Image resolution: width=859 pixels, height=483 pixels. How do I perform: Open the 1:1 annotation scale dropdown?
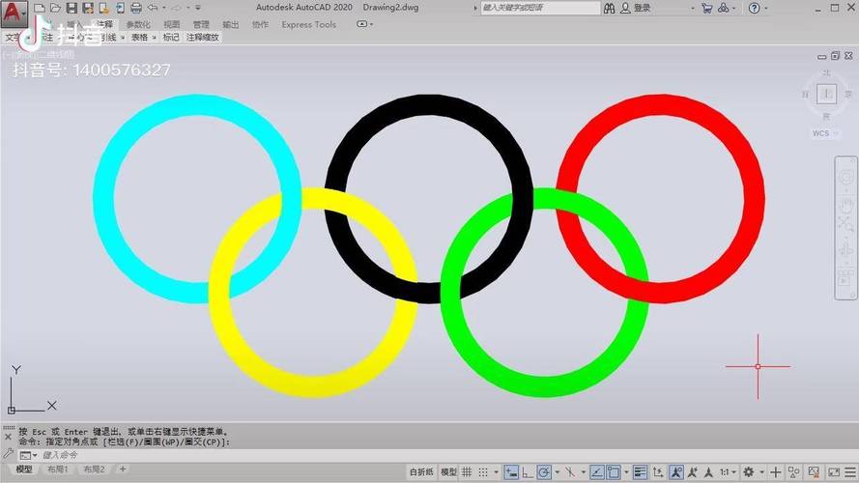(x=728, y=472)
